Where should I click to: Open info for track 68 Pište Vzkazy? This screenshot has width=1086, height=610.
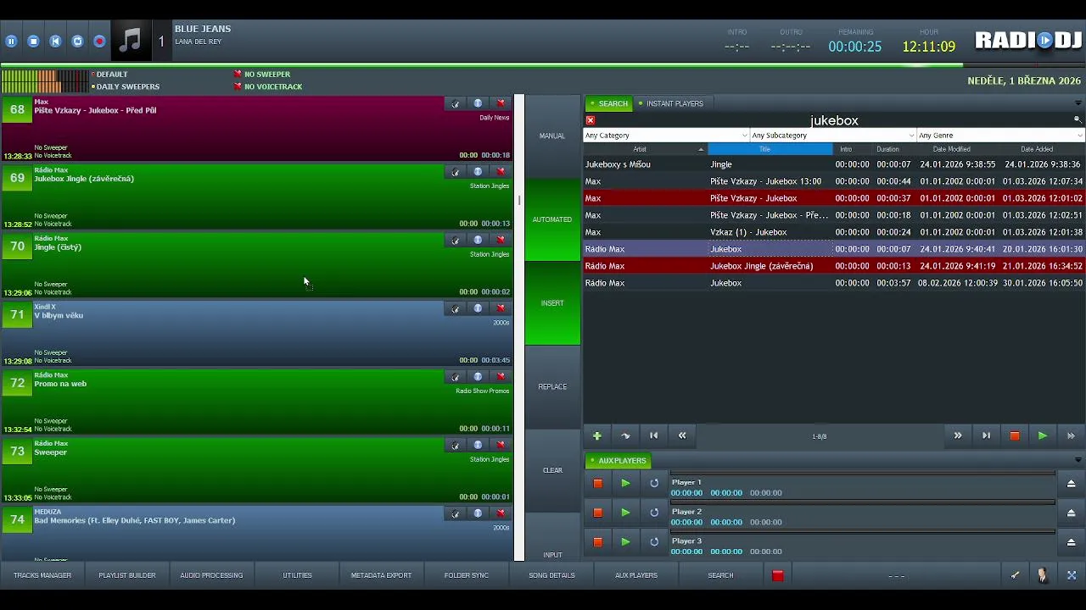click(478, 103)
